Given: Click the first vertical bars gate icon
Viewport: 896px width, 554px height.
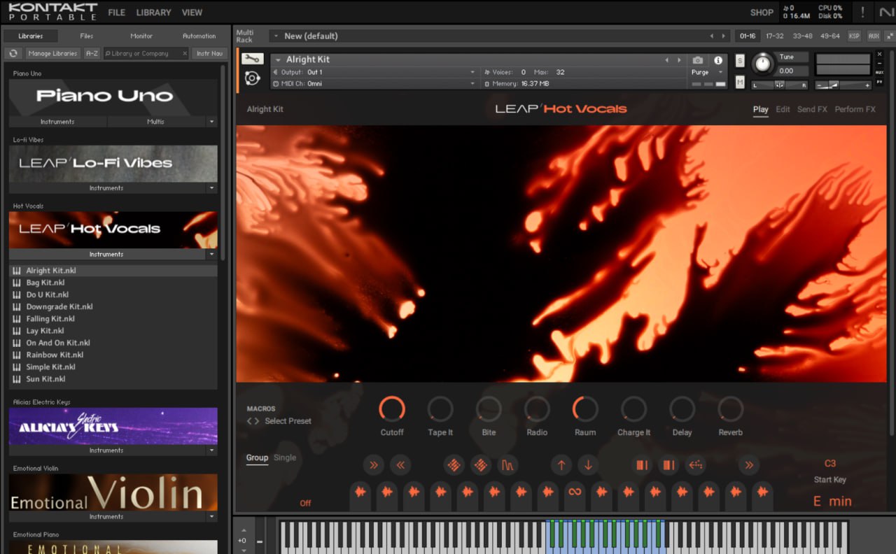Looking at the screenshot, I should tap(641, 465).
